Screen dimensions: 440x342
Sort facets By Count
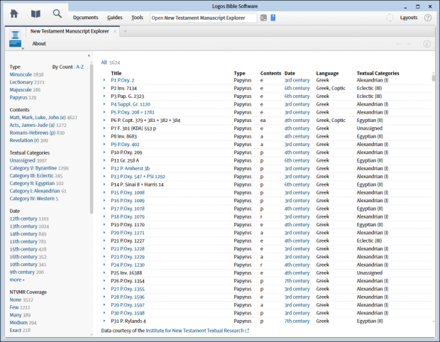tap(62, 67)
